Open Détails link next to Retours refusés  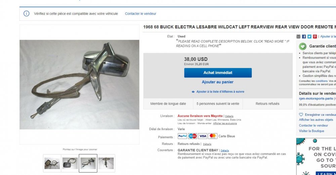[x=207, y=144]
